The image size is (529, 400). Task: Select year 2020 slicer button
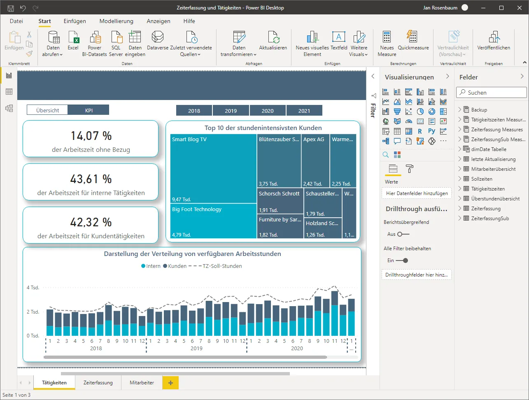268,110
